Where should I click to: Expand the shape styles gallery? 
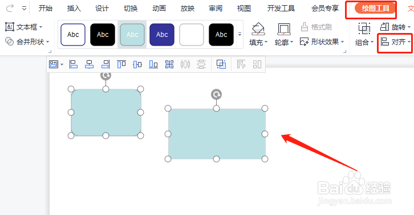pyautogui.click(x=240, y=34)
